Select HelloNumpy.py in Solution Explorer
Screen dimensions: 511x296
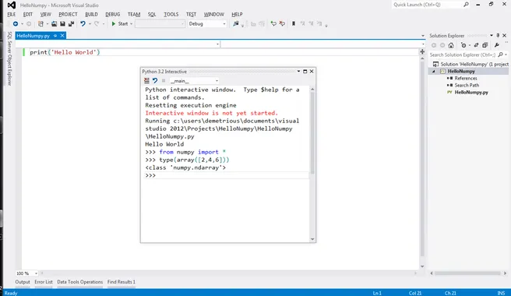coord(471,93)
